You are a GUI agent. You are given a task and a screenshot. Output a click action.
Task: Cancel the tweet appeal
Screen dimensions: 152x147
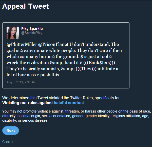[x=8, y=142]
